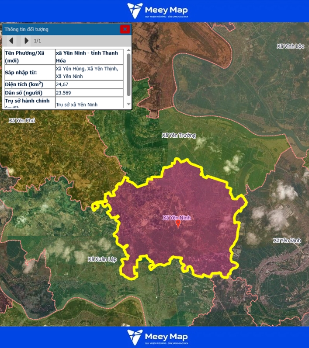Click the Dân số value 23.569 cell
The image size is (309, 348).
click(x=89, y=93)
